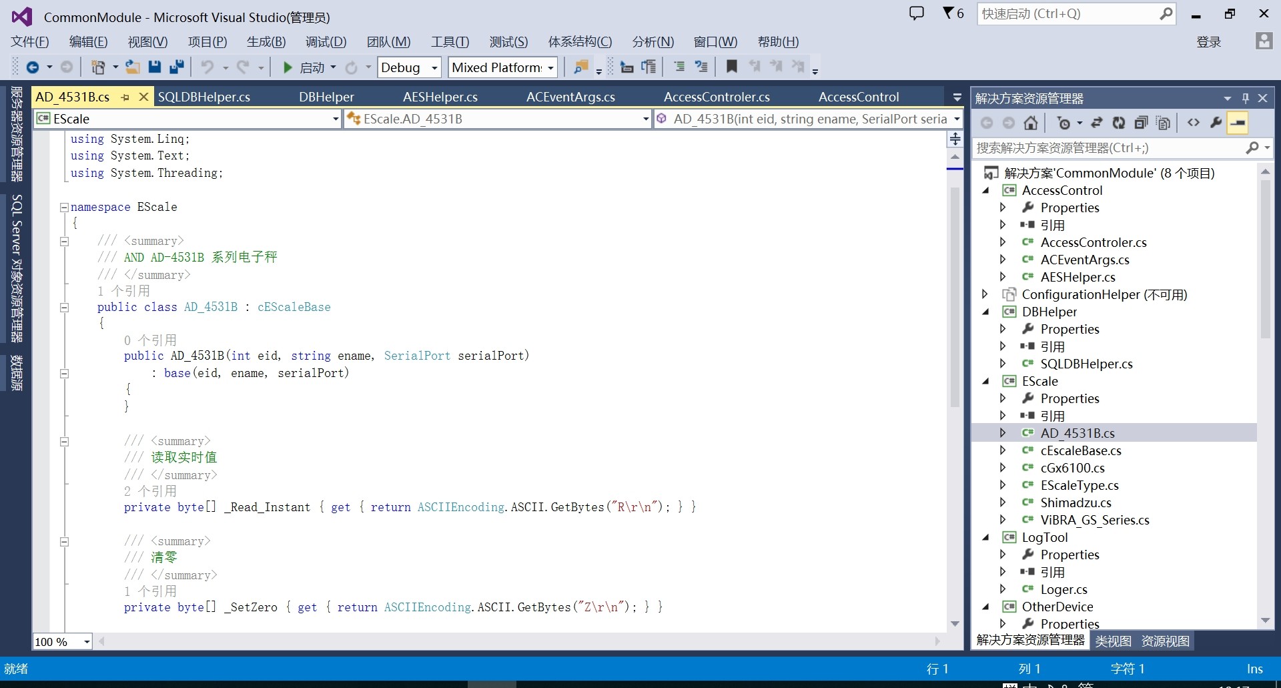This screenshot has height=688, width=1281.
Task: Click the Uncomment selected lines icon
Action: click(701, 67)
